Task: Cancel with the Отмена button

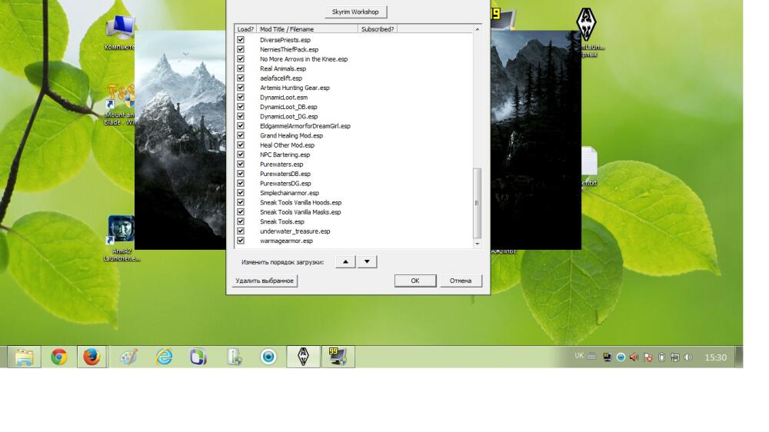Action: 461,281
